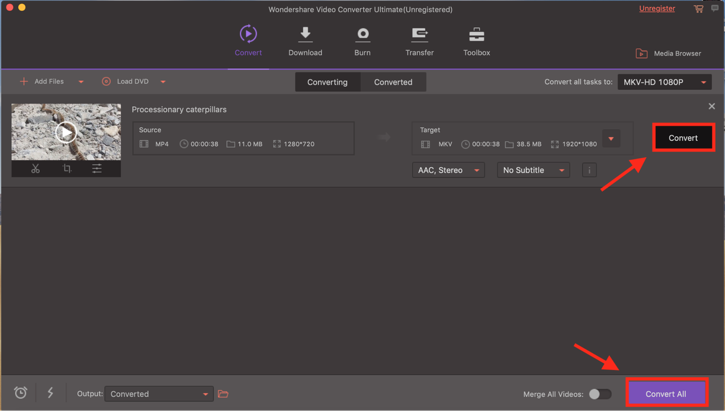This screenshot has height=411, width=725.
Task: Play the Processionary caterpillars video thumbnail
Action: pyautogui.click(x=66, y=132)
